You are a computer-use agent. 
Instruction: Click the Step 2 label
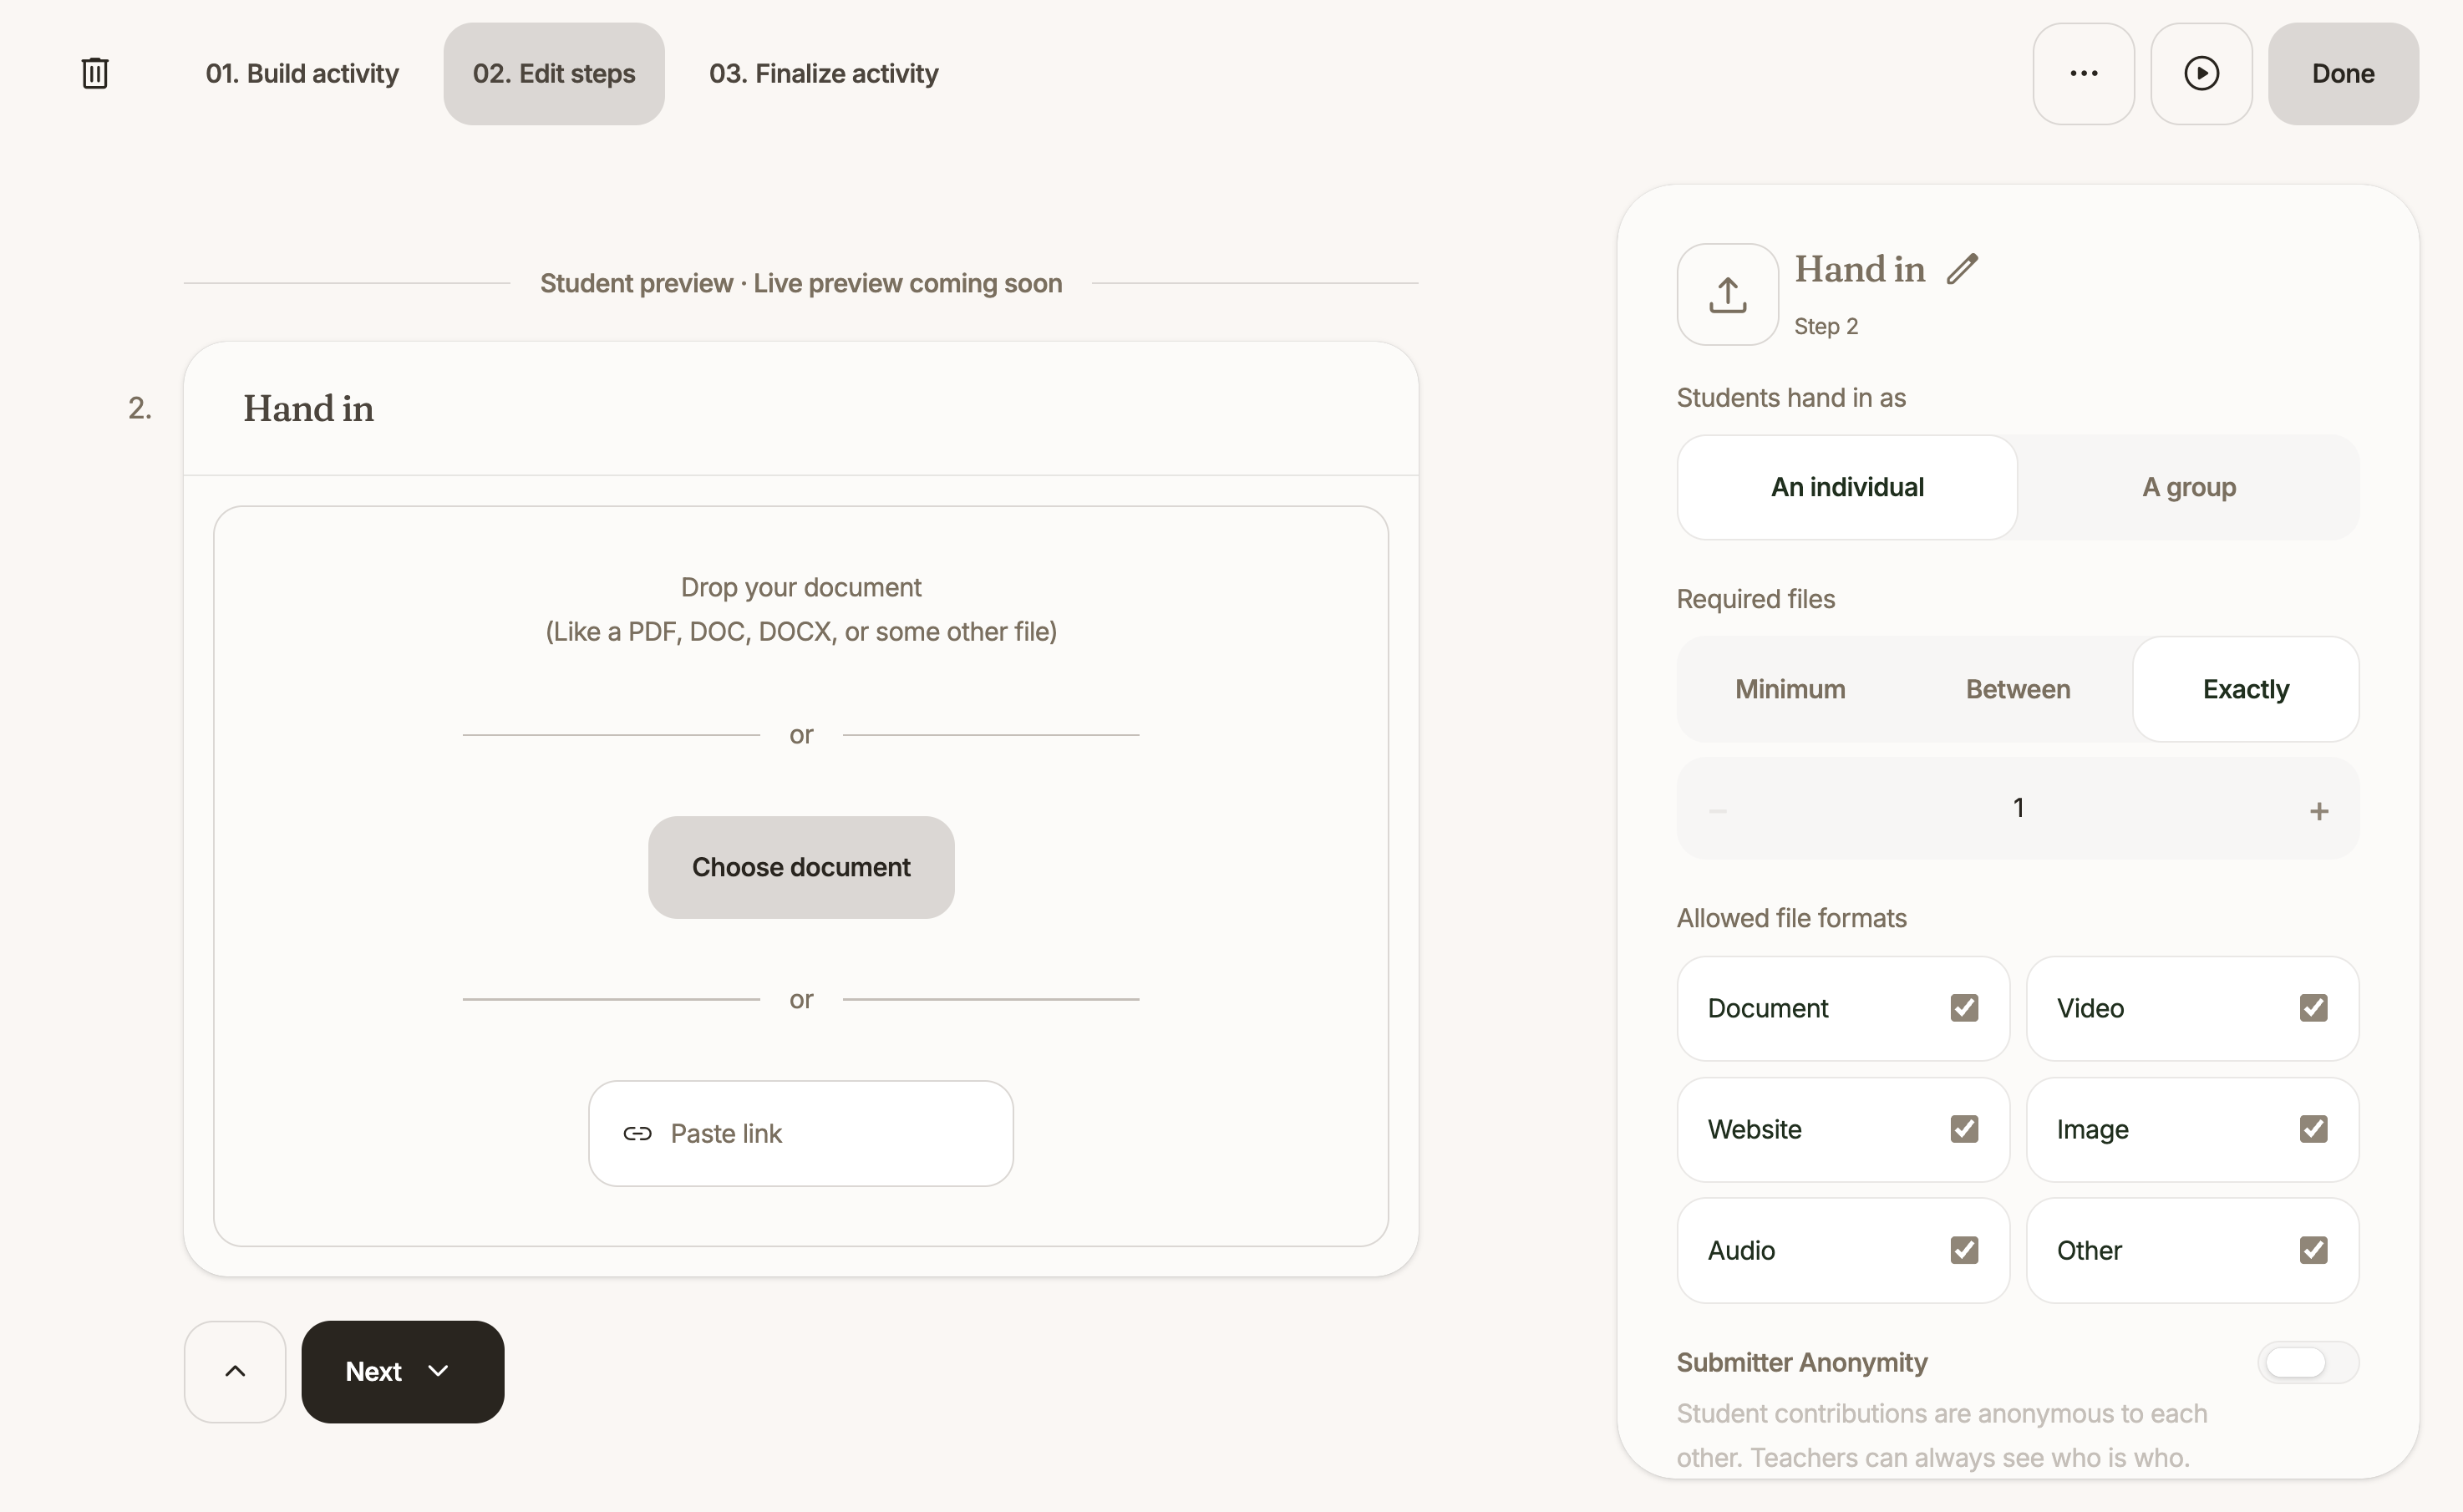(1826, 326)
